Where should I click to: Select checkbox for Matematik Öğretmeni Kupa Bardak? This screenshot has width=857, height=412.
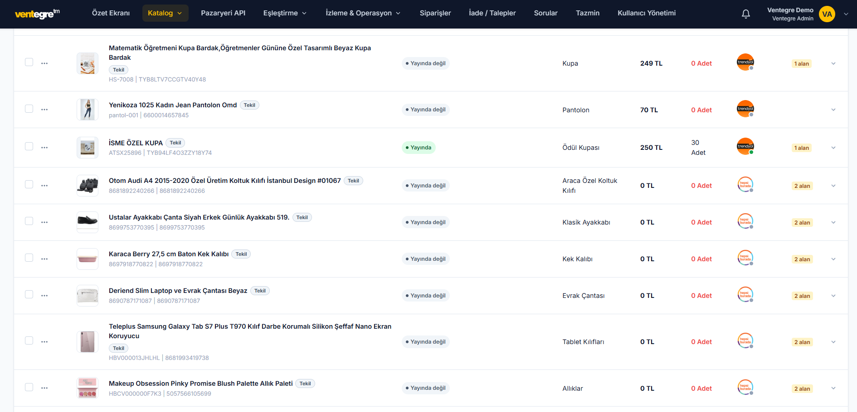pyautogui.click(x=29, y=62)
